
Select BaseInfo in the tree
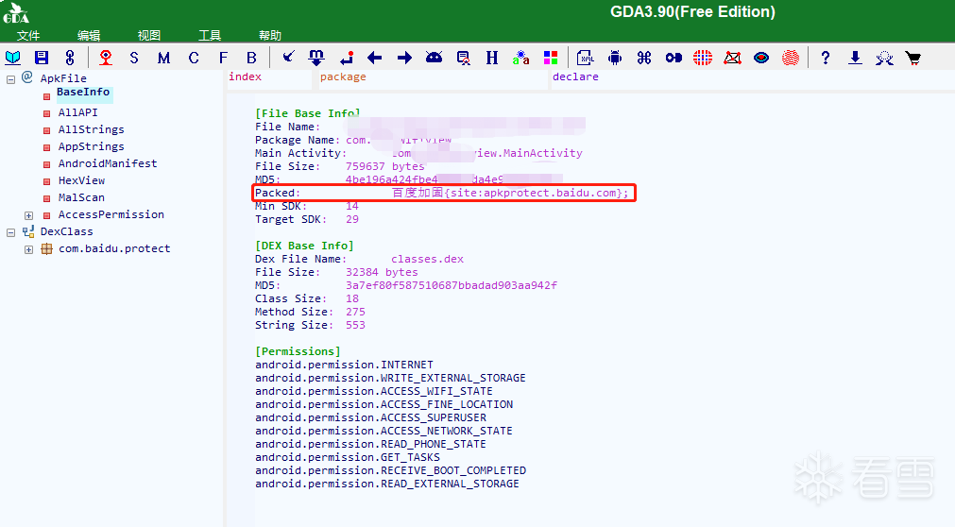(83, 92)
